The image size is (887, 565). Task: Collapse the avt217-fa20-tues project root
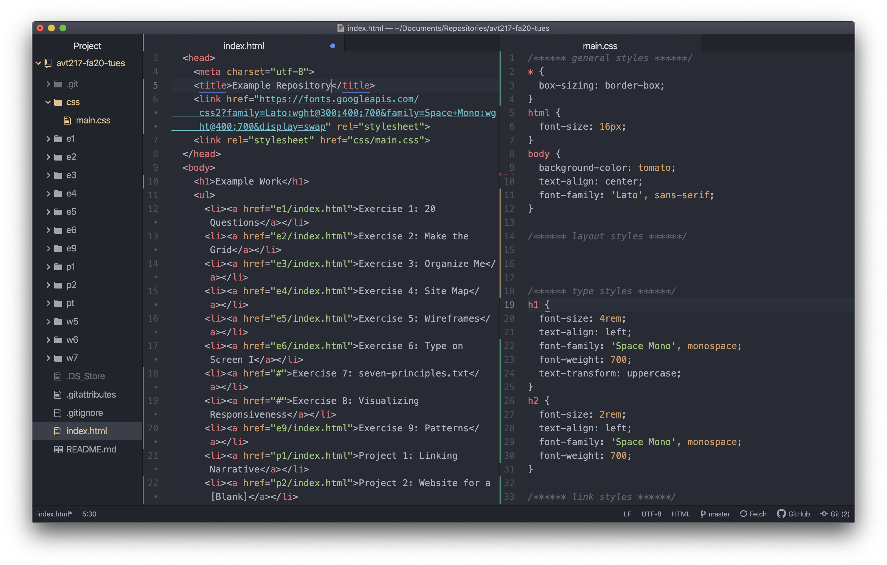tap(38, 63)
